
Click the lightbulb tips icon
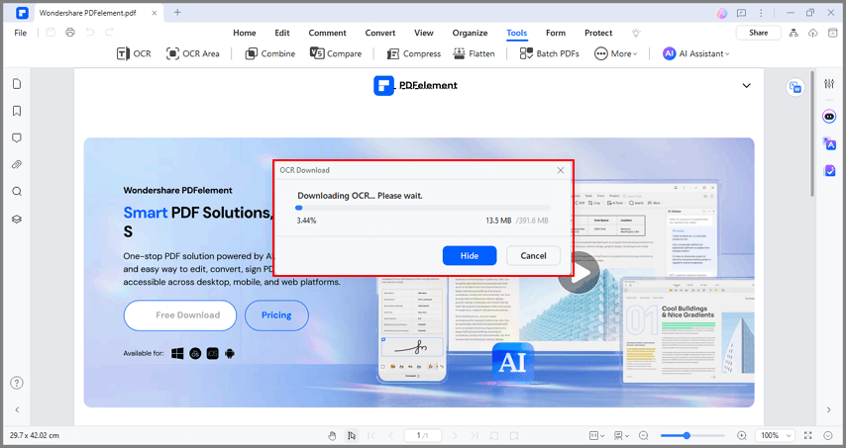[636, 33]
